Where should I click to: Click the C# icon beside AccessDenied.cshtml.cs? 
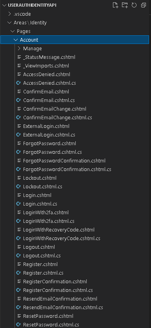18,83
